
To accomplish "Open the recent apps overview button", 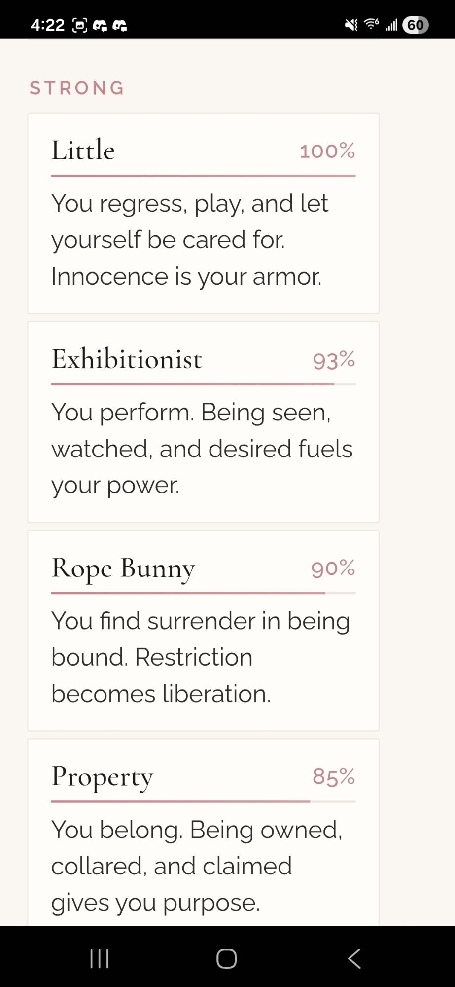I will [x=100, y=958].
